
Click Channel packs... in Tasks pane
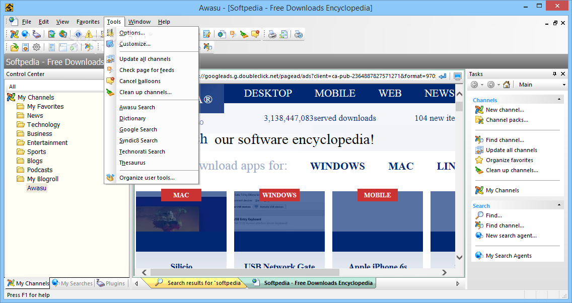point(507,120)
